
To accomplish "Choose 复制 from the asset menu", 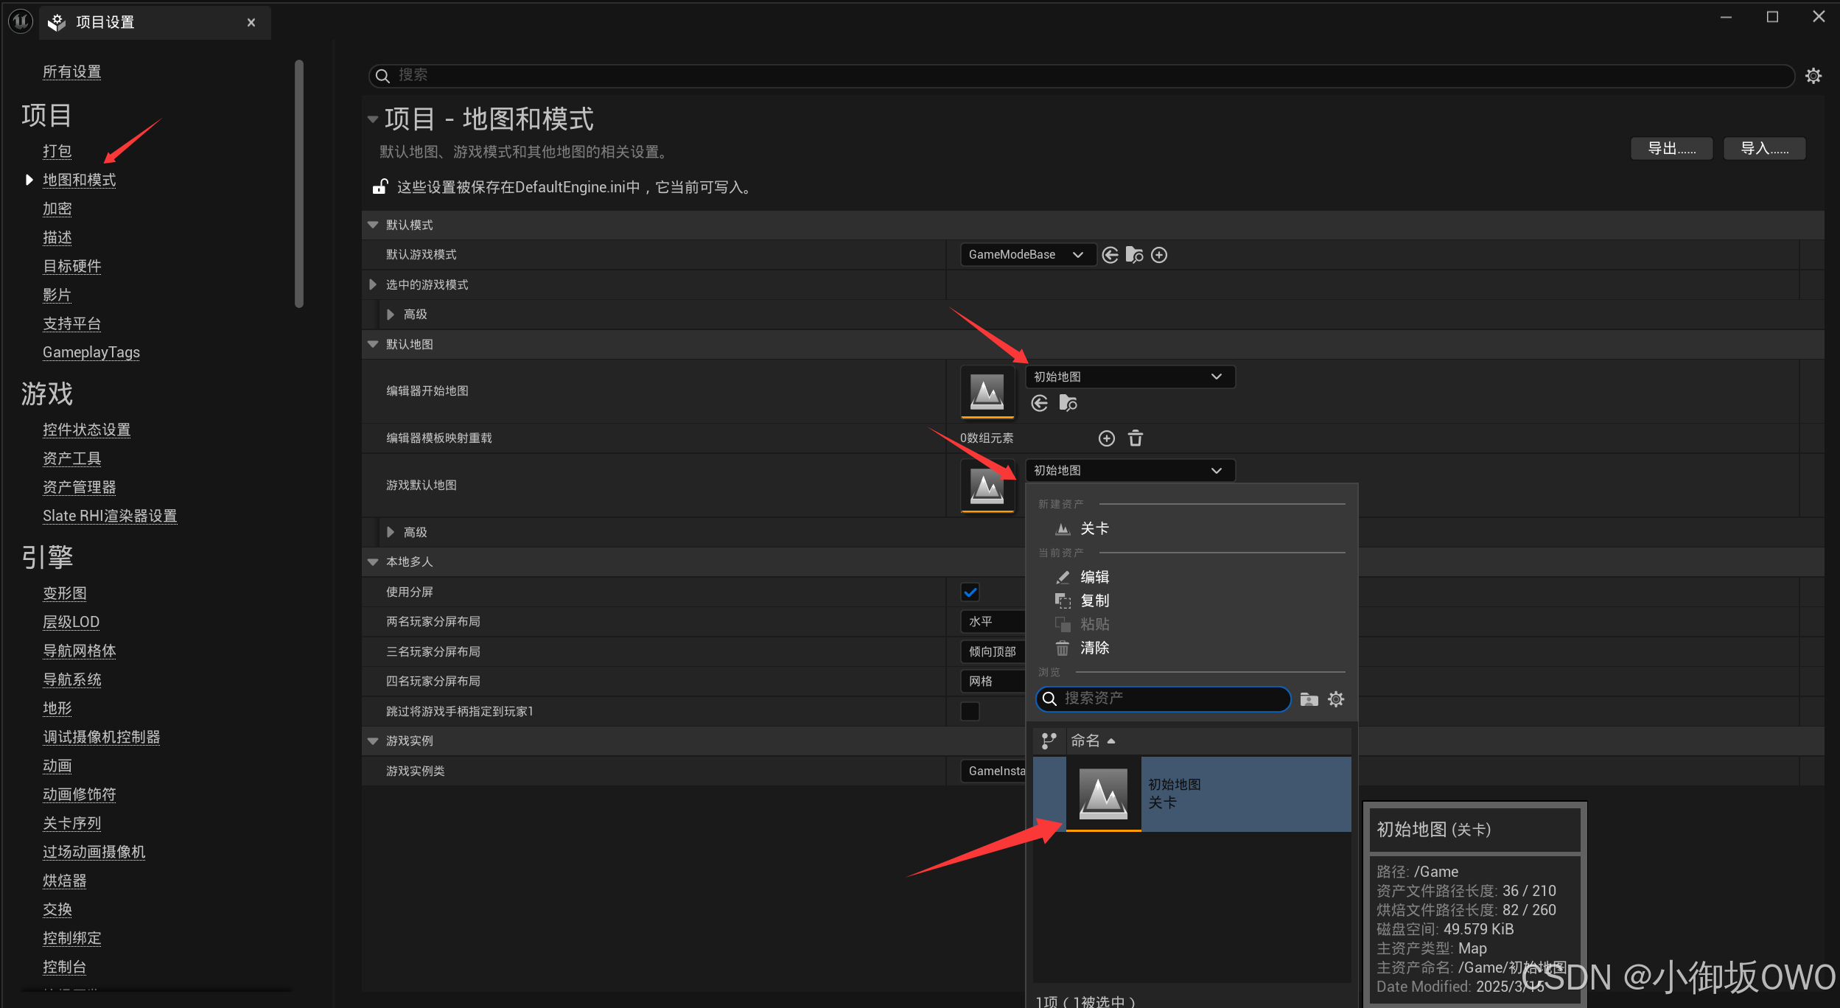I will [x=1094, y=601].
